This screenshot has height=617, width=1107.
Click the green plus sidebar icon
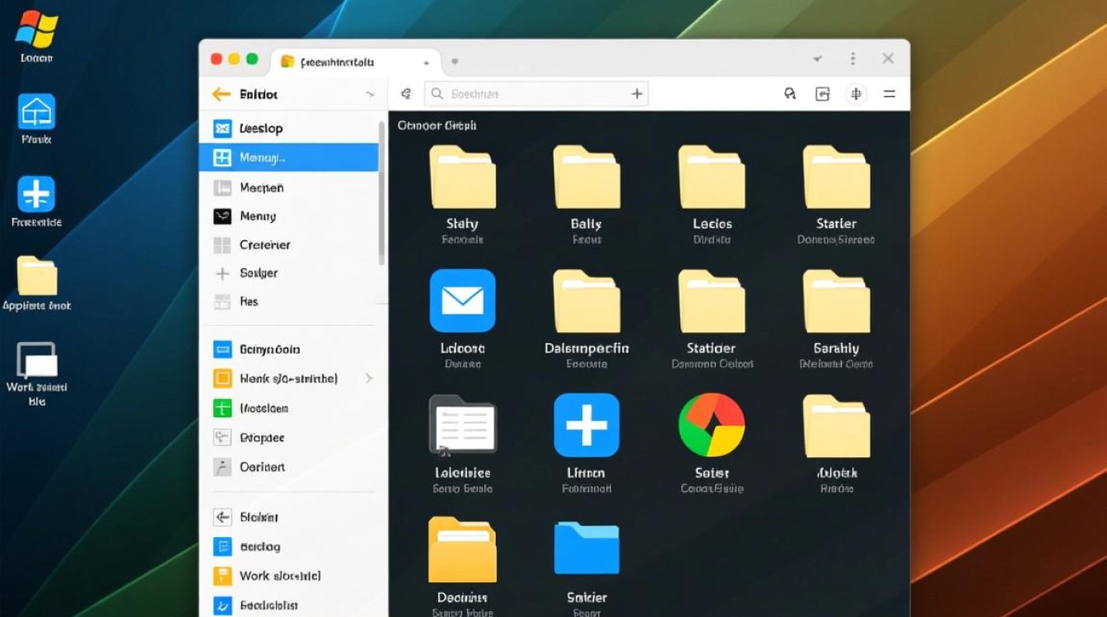click(222, 408)
